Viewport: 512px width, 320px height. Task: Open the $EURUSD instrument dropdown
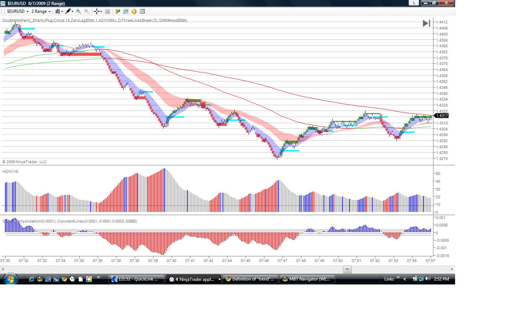[18, 11]
